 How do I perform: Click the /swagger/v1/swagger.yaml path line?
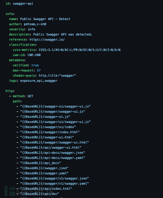pyautogui.click(x=54, y=184)
